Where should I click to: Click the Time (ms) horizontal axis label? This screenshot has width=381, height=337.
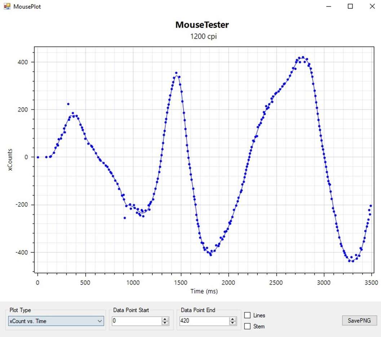(204, 291)
